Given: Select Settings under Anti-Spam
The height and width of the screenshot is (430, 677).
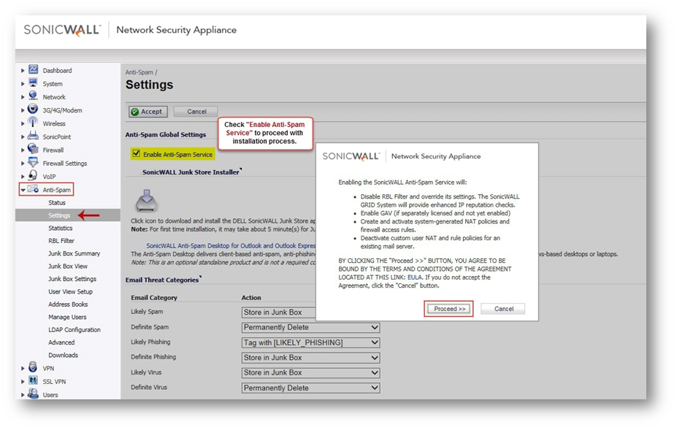Looking at the screenshot, I should (59, 215).
